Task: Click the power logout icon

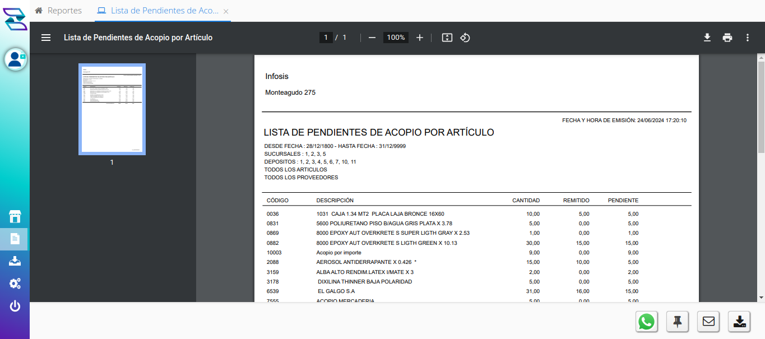Action: pyautogui.click(x=15, y=306)
